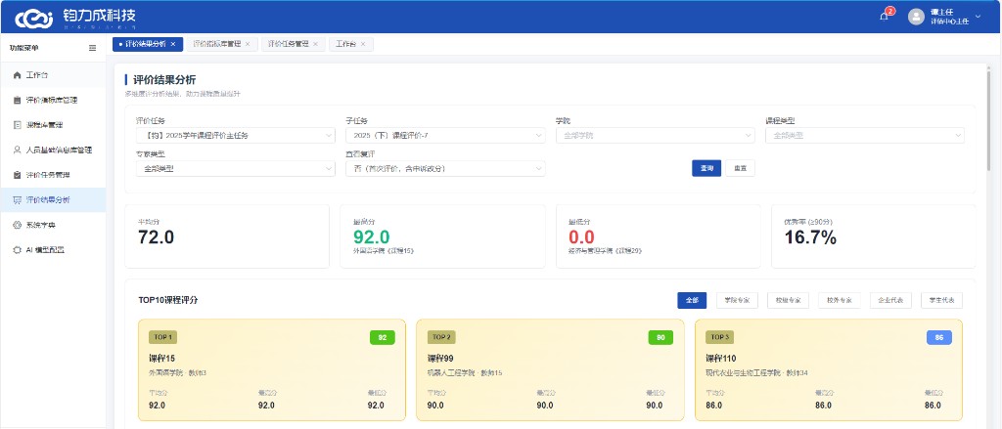
Task: Select the 全部 filter for TOP10
Action: (692, 300)
